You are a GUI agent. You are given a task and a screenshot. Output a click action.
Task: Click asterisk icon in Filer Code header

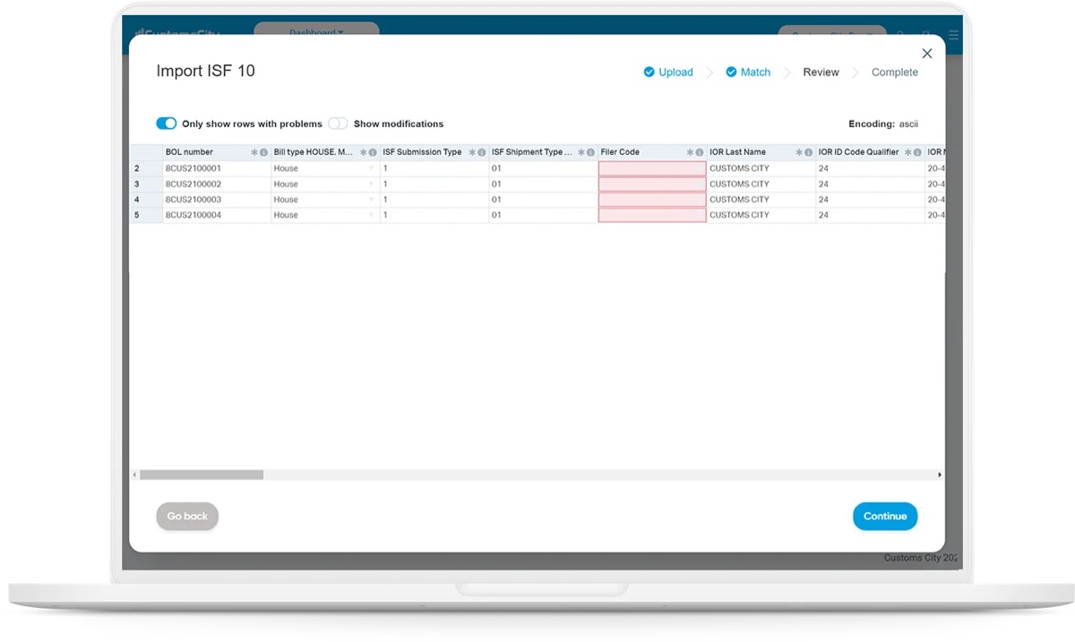pos(691,153)
